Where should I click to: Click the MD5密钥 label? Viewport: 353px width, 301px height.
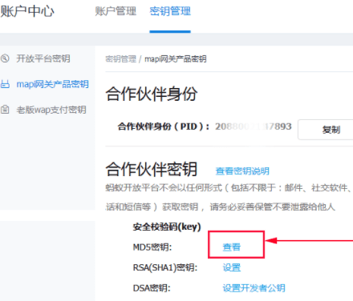[x=152, y=247]
